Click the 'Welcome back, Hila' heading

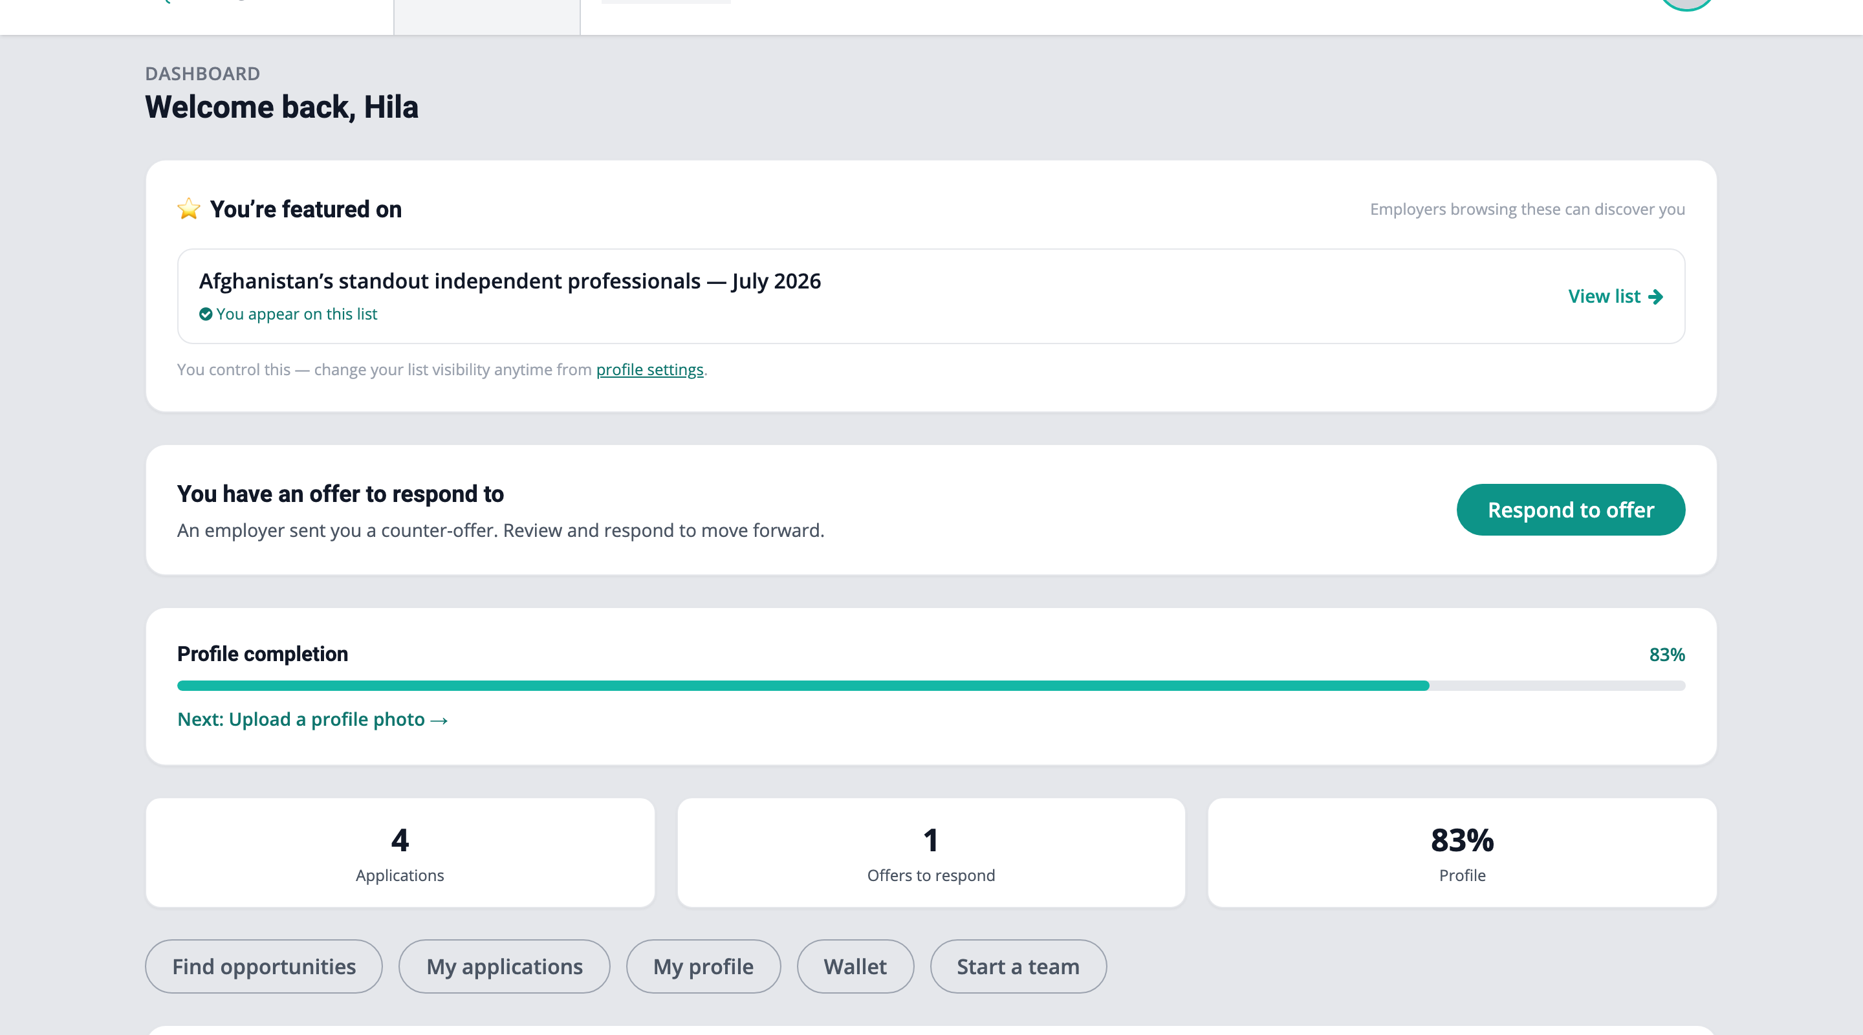coord(281,107)
